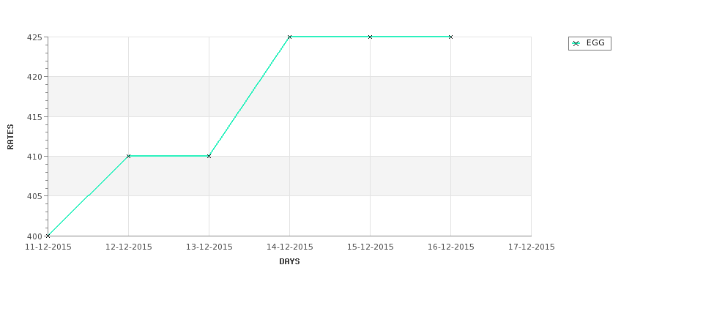Click the EGG legend marker icon
Image resolution: width=714 pixels, height=314 pixels.
click(576, 44)
